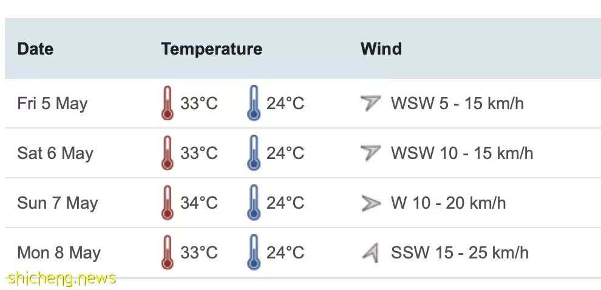This screenshot has height=290, width=601.
Task: Select the Sun 7 May 34°C high temperature
Action: point(199,203)
